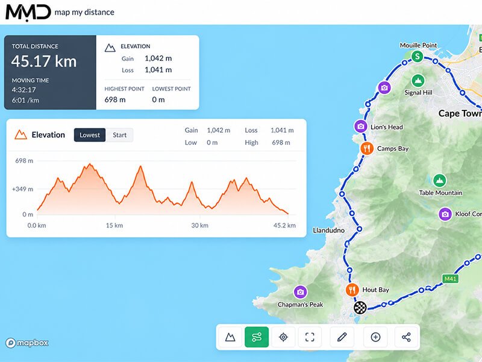
Task: Click the lowest point 0 m value
Action: point(158,100)
